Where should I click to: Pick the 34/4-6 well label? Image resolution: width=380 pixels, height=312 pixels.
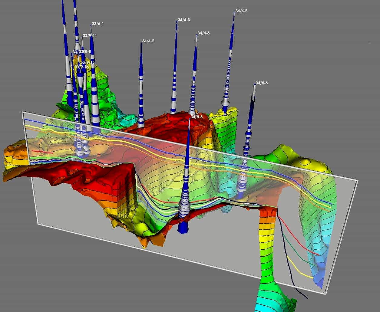pyautogui.click(x=203, y=33)
